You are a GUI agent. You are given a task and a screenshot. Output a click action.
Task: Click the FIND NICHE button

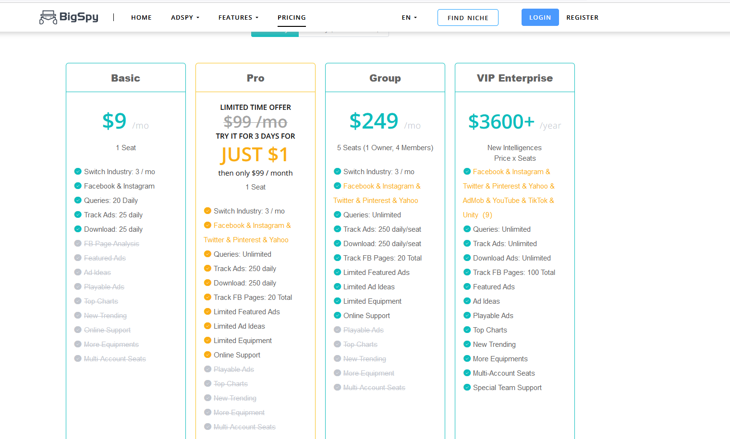468,18
